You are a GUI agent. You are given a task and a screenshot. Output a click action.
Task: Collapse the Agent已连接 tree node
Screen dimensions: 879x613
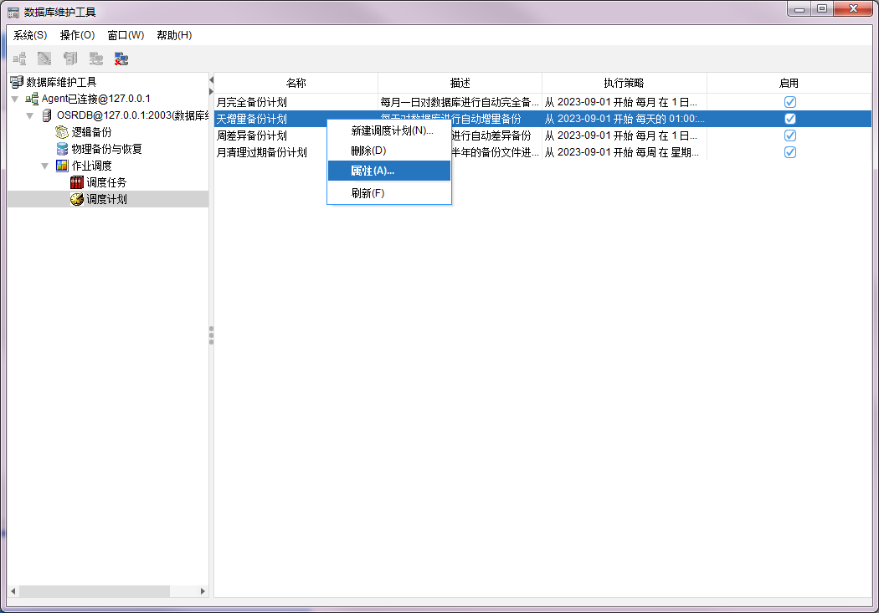[x=15, y=99]
